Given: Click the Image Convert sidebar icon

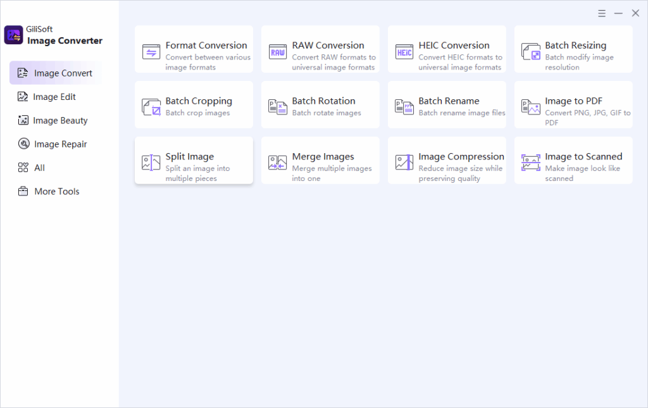Looking at the screenshot, I should click(23, 73).
